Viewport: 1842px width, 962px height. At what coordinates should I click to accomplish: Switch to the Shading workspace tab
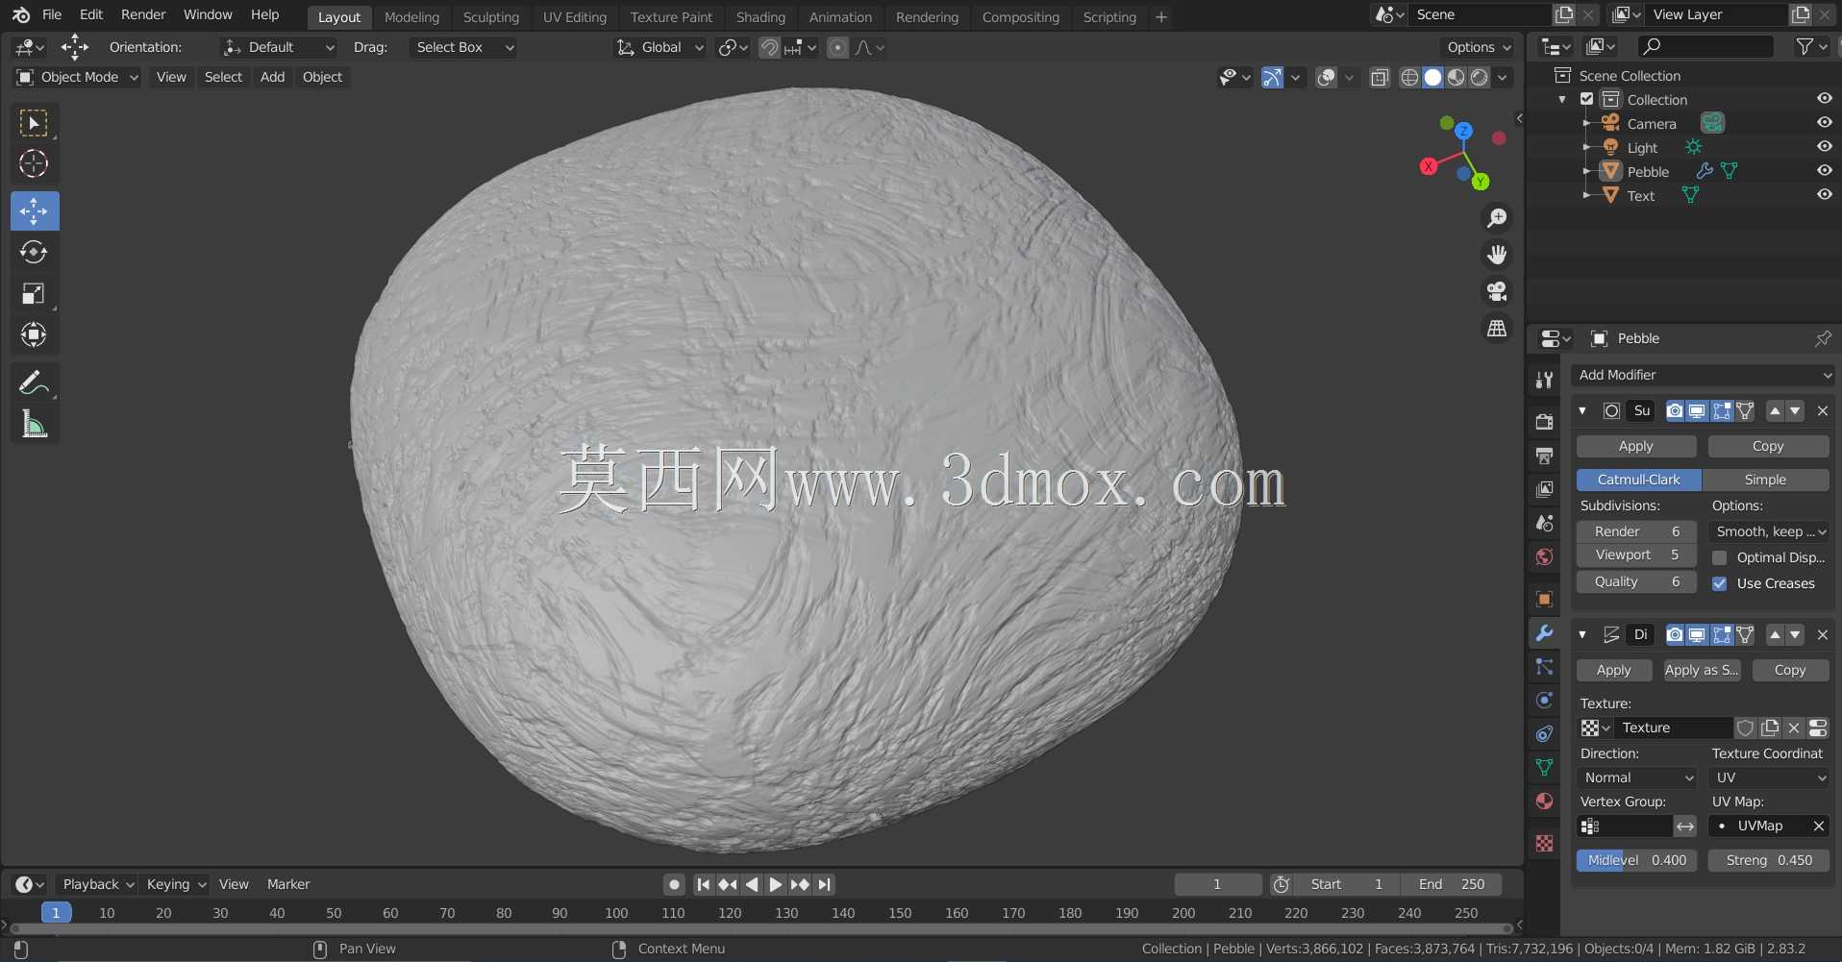click(x=760, y=17)
